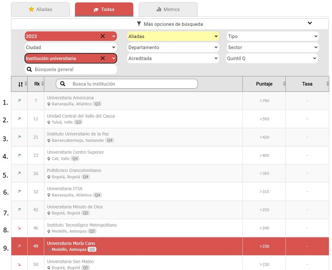Open Politécnico Grancolombiano

click(74, 170)
